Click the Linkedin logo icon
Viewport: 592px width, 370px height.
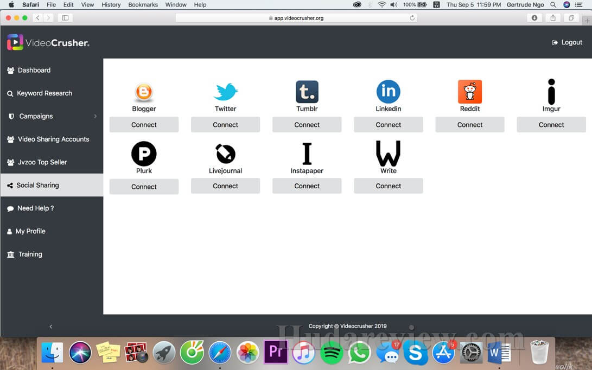tap(388, 92)
